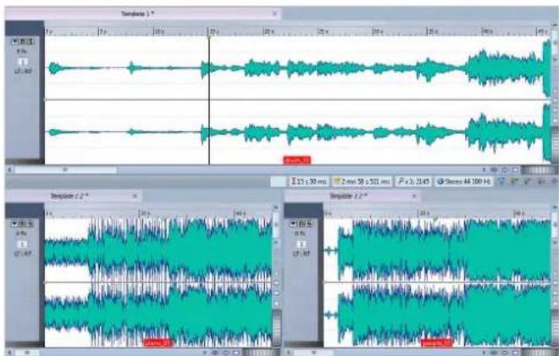This screenshot has height=356, width=559.
Task: Click channel number 1 box in top pane
Action: (23, 62)
